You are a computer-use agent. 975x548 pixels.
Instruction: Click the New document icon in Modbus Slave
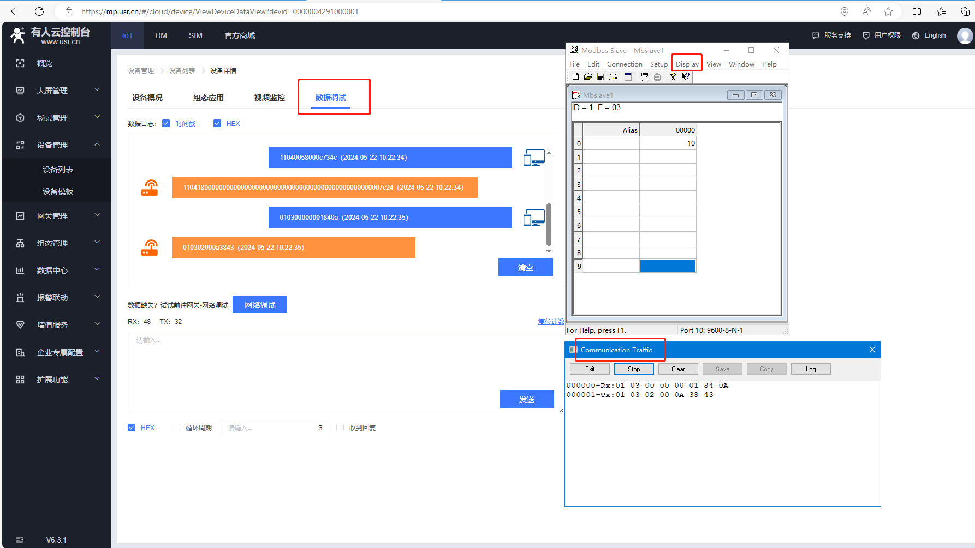pyautogui.click(x=575, y=77)
